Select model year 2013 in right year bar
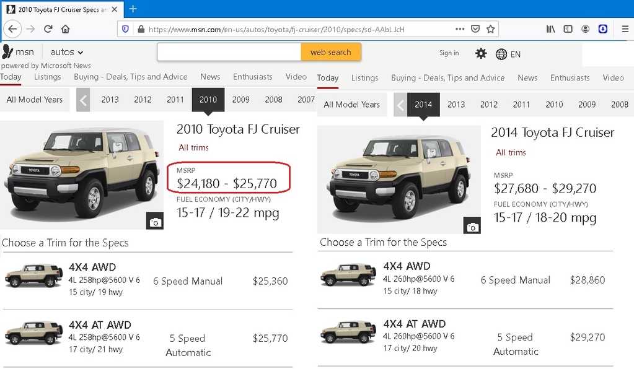Viewport: 634px width, 369px height. (x=456, y=105)
